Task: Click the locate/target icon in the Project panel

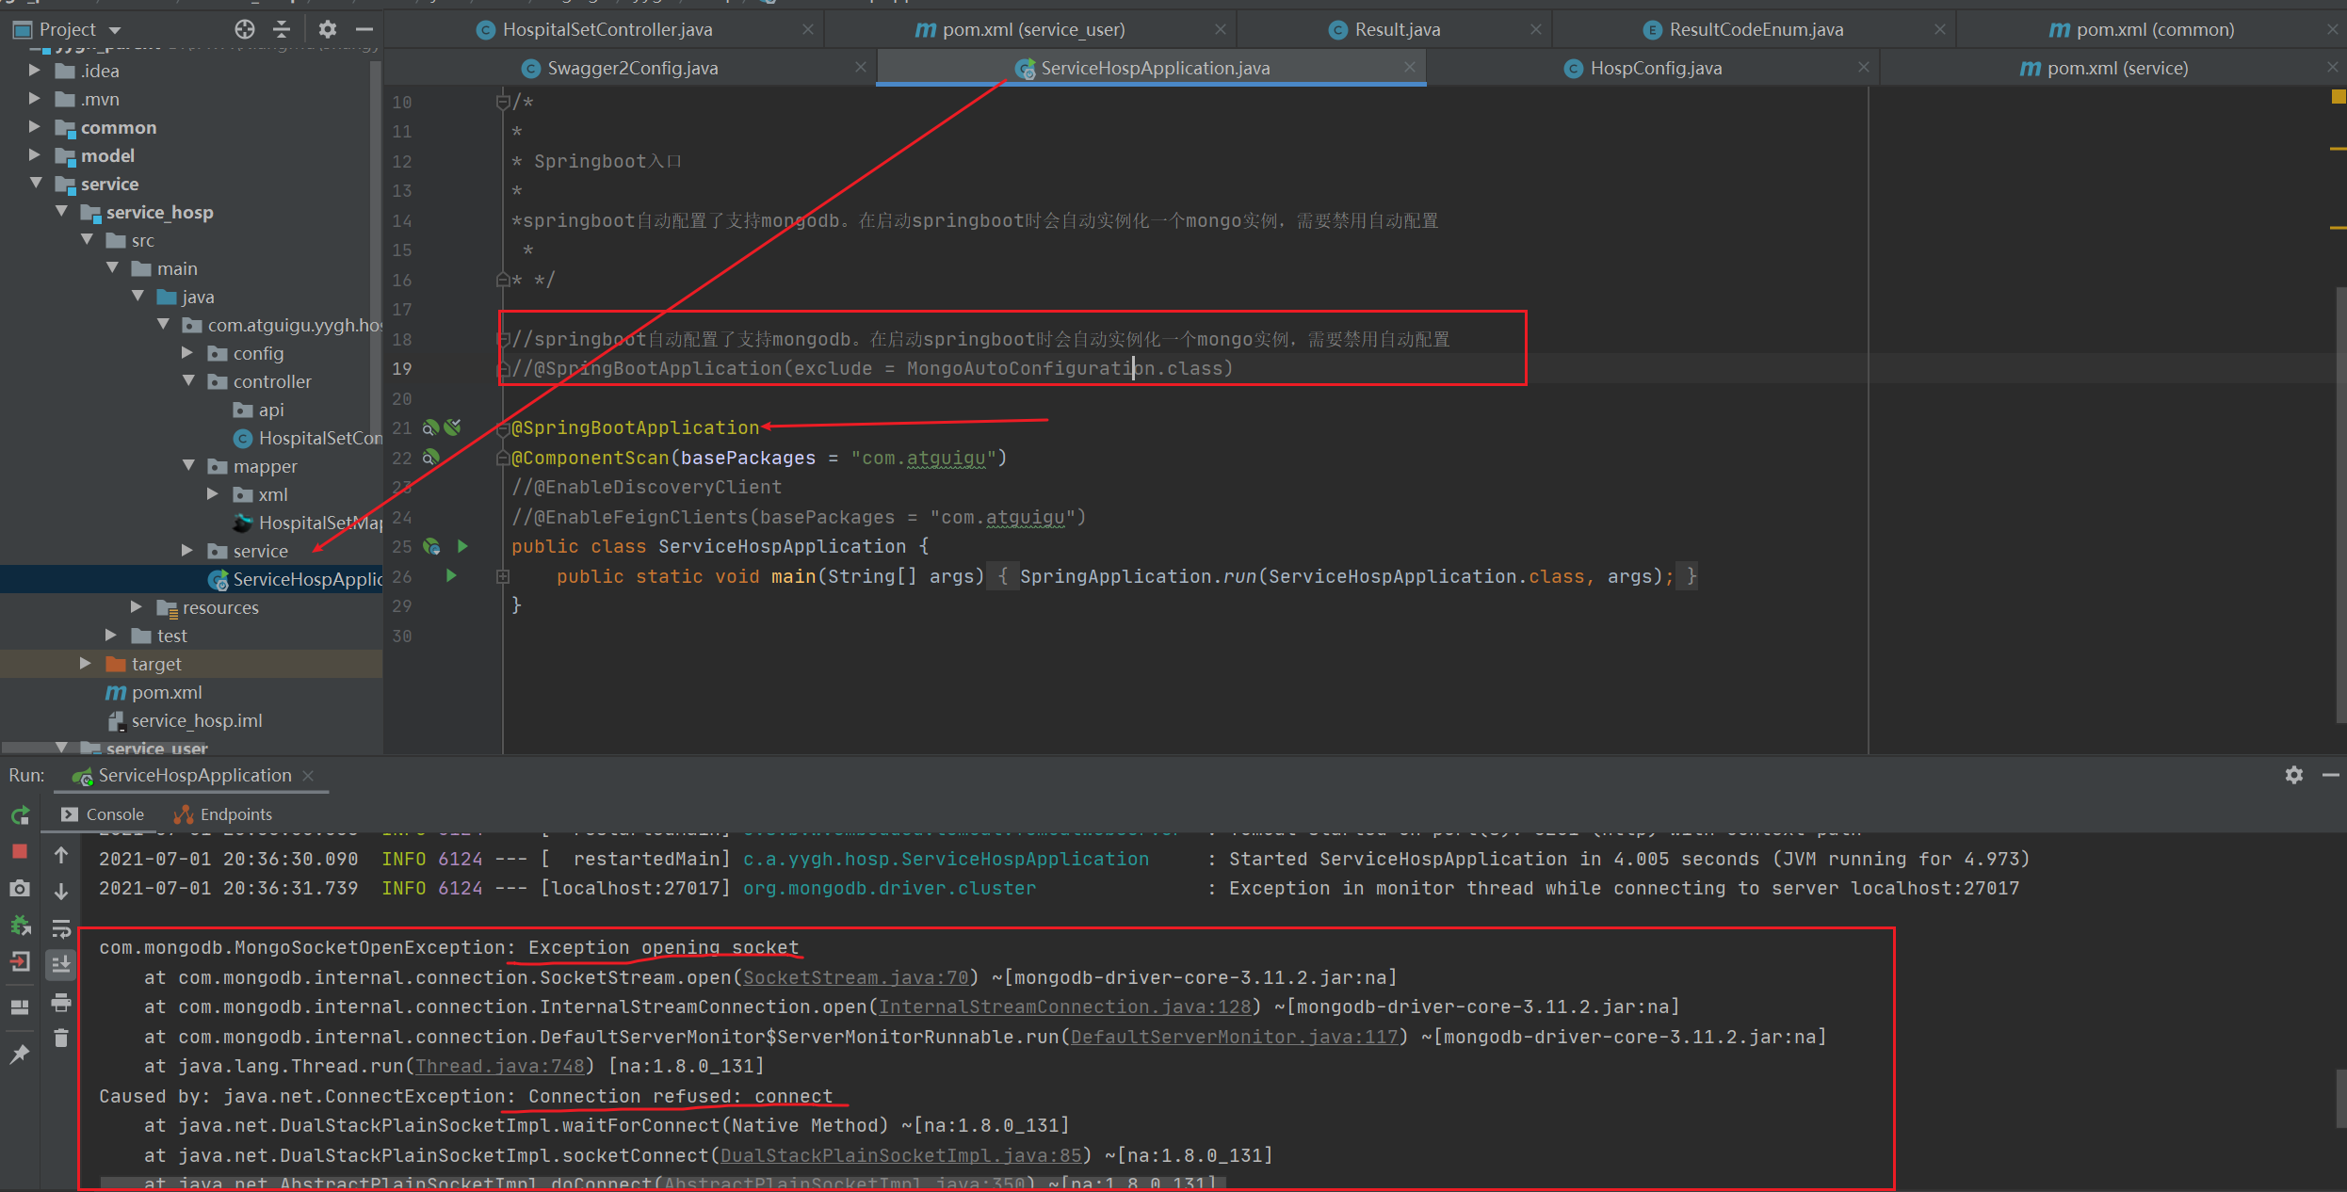Action: (x=245, y=29)
